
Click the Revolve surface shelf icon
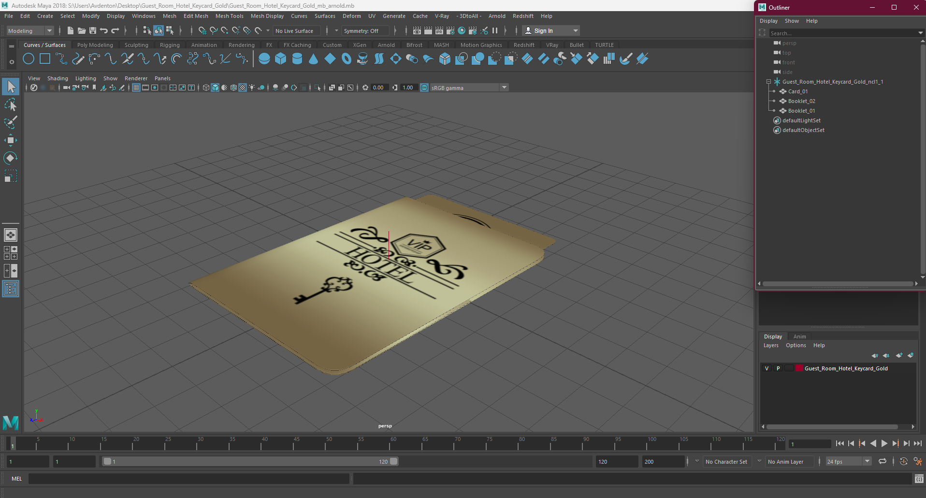point(362,59)
